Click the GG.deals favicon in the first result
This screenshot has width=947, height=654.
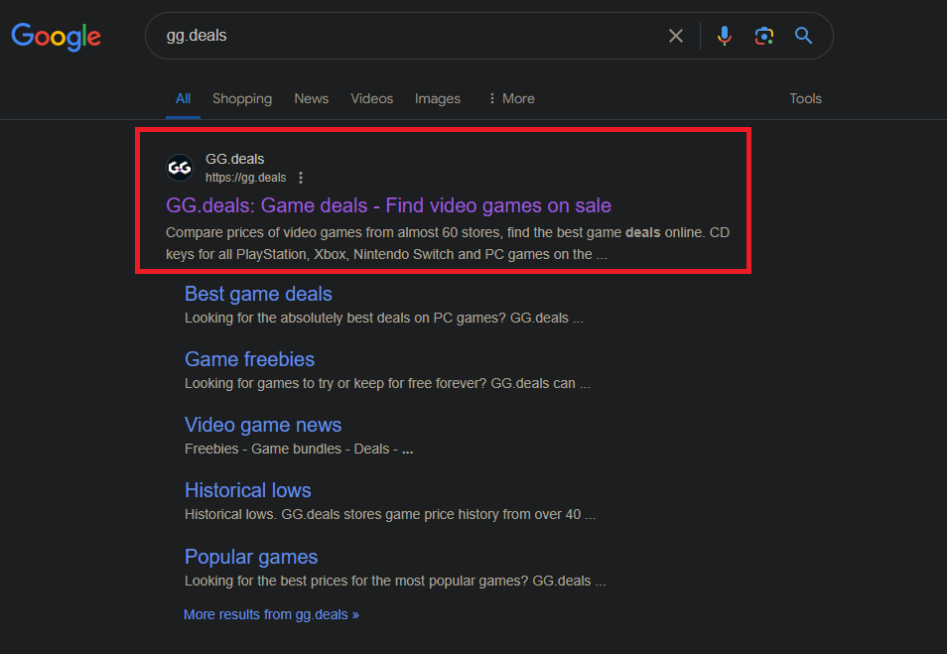tap(180, 168)
